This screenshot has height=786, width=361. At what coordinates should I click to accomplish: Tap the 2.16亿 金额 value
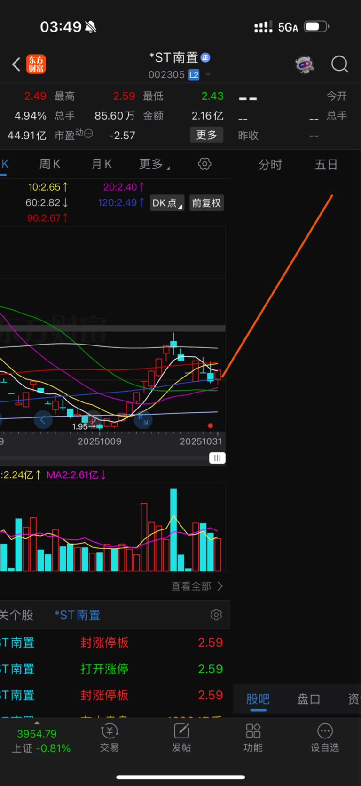(x=207, y=116)
